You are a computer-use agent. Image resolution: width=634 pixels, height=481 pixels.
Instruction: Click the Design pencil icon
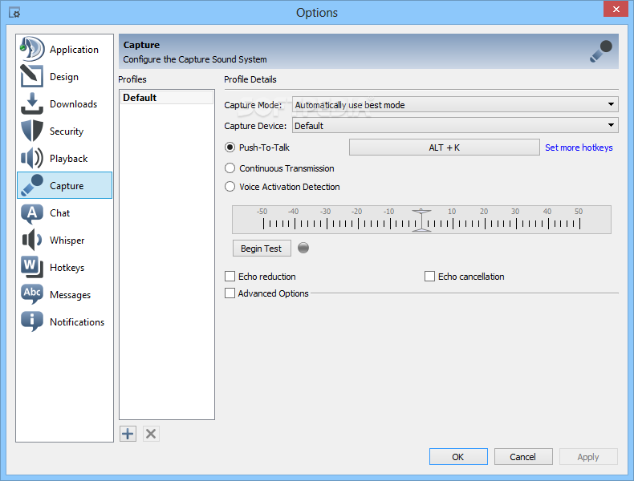pyautogui.click(x=32, y=76)
